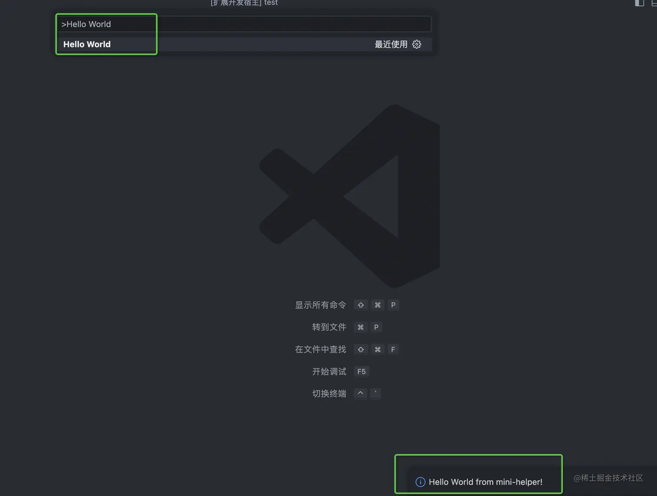Click the 转到文件 shortcut hint
Image resolution: width=657 pixels, height=496 pixels.
pyautogui.click(x=329, y=327)
